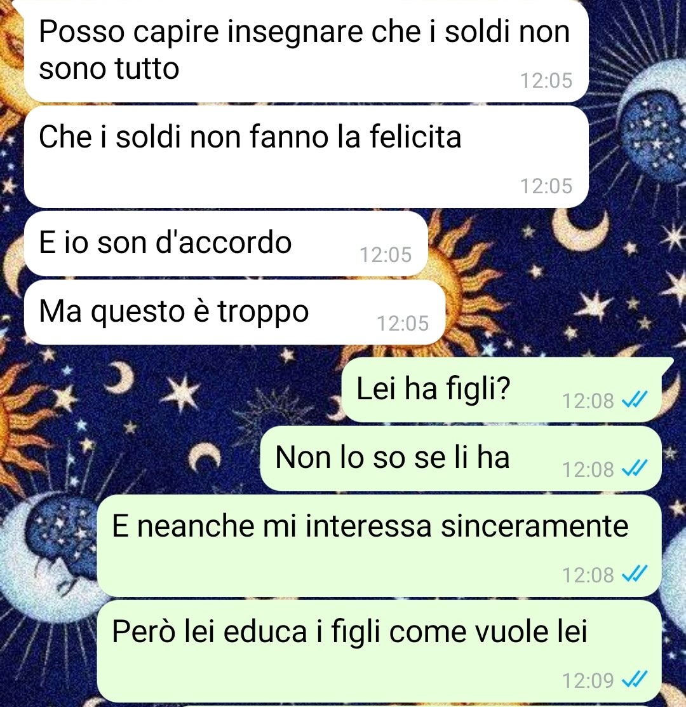Tap 'Però lei educa i figli come vuole lei'

(379, 651)
